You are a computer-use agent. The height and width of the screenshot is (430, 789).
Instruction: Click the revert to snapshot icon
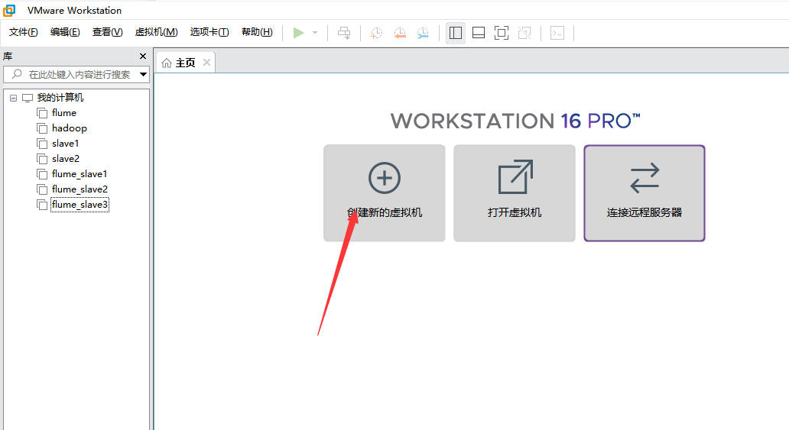pos(400,33)
